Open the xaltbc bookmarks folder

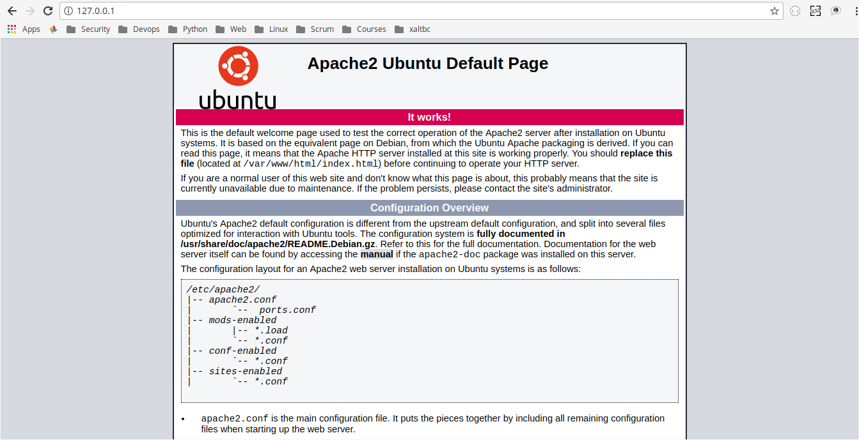tap(414, 29)
